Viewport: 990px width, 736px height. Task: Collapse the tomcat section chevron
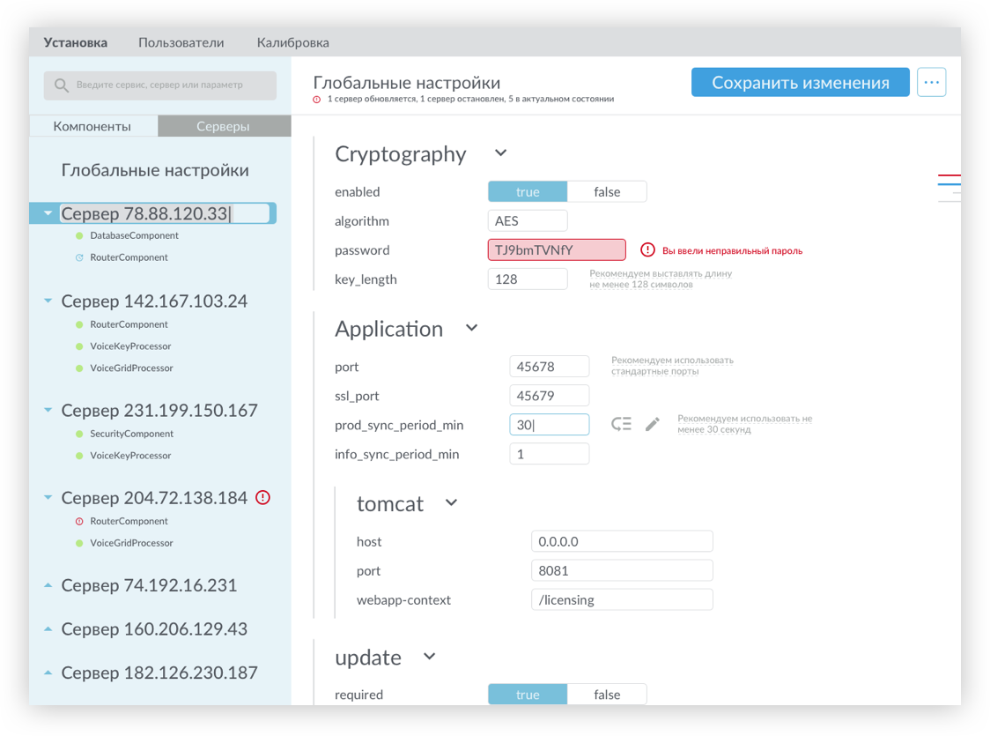[x=451, y=503]
